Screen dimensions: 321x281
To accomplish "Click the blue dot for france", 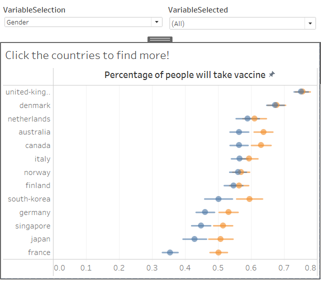I will tap(170, 252).
